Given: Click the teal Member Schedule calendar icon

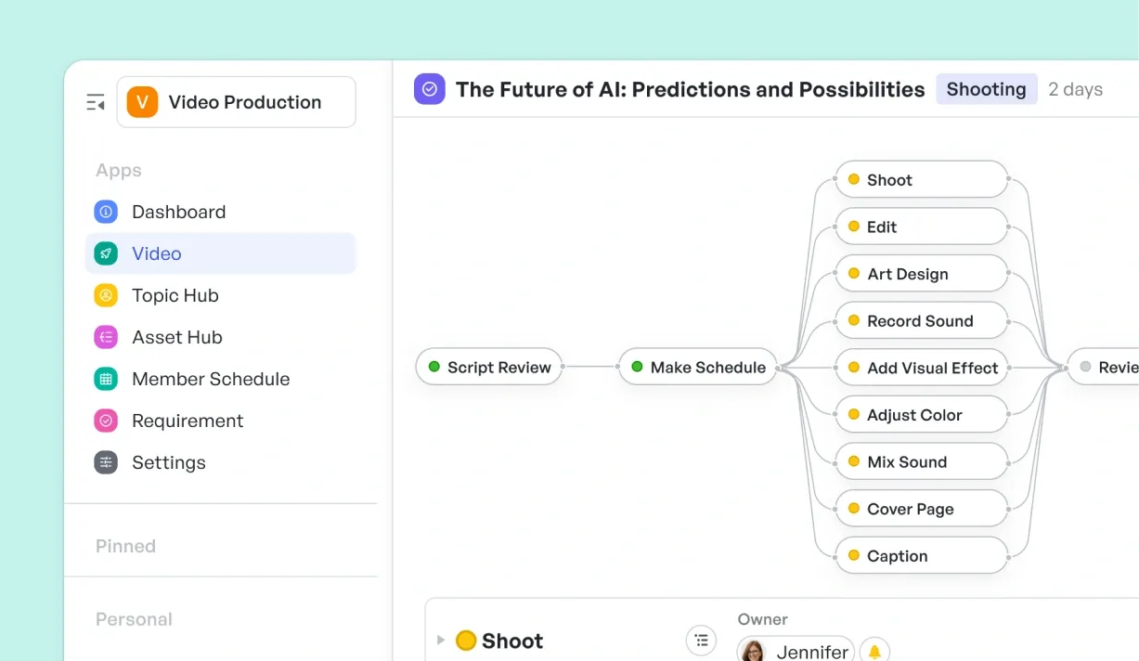Looking at the screenshot, I should [x=106, y=379].
